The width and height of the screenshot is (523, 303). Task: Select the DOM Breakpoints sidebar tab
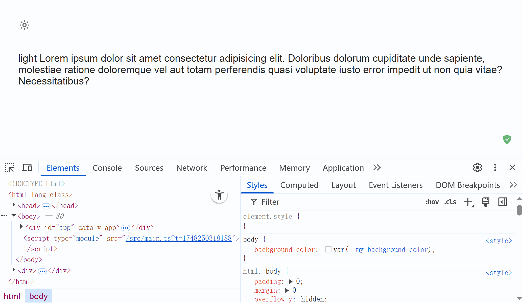pyautogui.click(x=468, y=185)
